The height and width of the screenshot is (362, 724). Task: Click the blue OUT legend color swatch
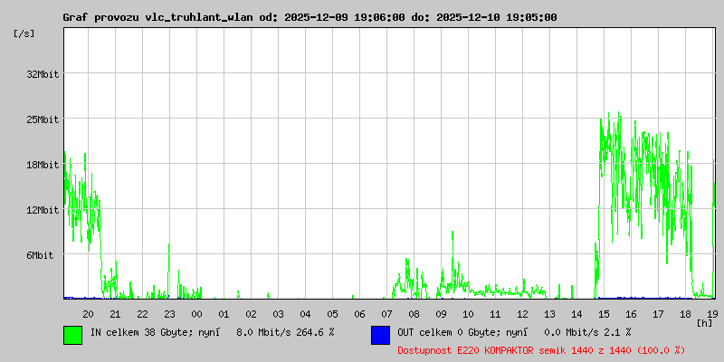(x=380, y=335)
